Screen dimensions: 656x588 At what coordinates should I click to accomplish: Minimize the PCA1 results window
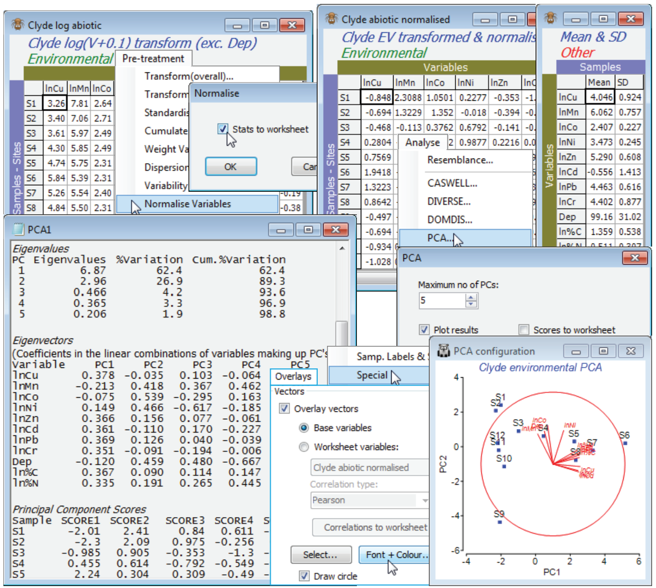pos(281,229)
